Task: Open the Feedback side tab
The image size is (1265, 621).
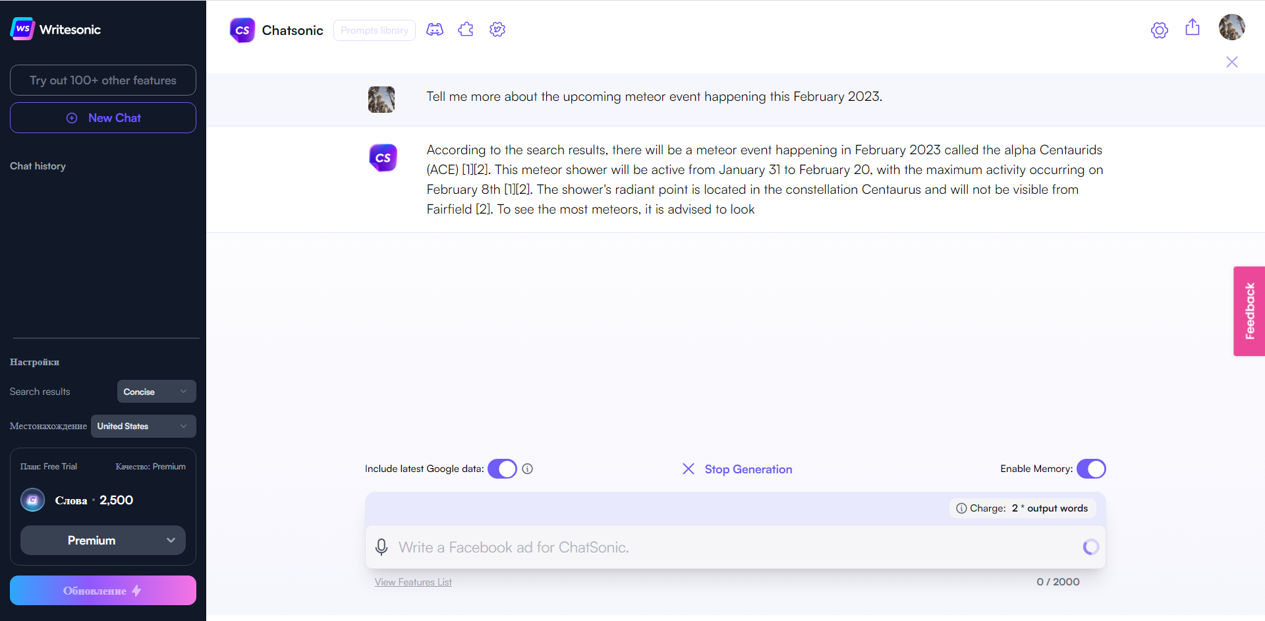Action: (x=1249, y=311)
